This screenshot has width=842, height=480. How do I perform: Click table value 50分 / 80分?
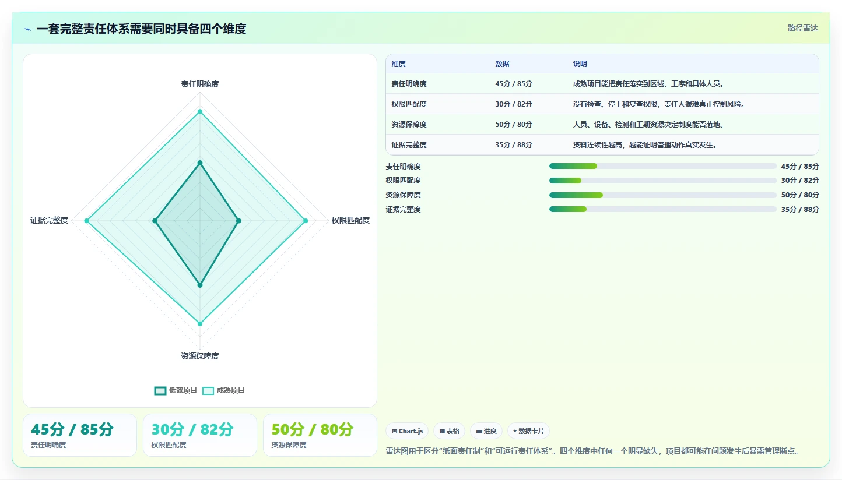coord(514,124)
